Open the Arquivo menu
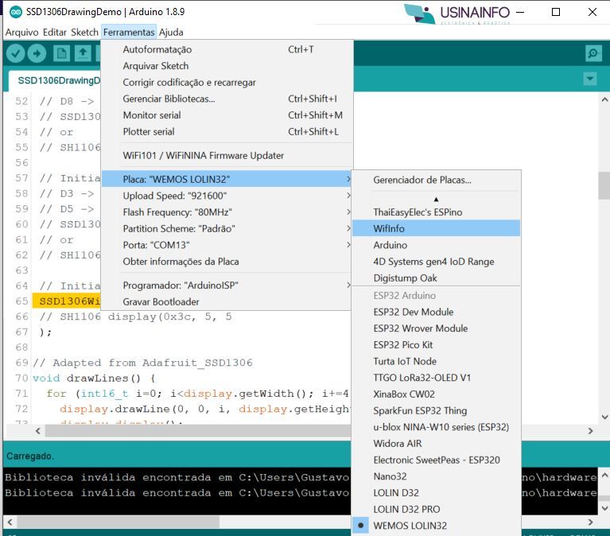The height and width of the screenshot is (536, 610). (21, 33)
